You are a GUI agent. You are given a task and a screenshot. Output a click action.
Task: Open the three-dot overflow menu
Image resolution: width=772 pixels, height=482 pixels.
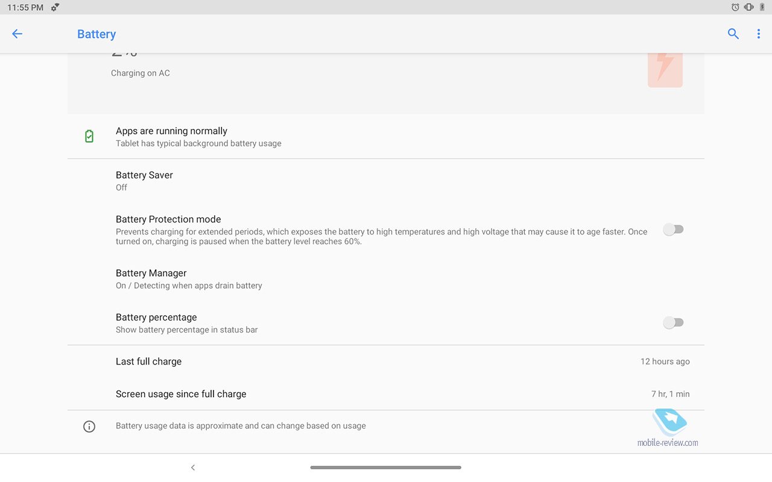(x=758, y=34)
